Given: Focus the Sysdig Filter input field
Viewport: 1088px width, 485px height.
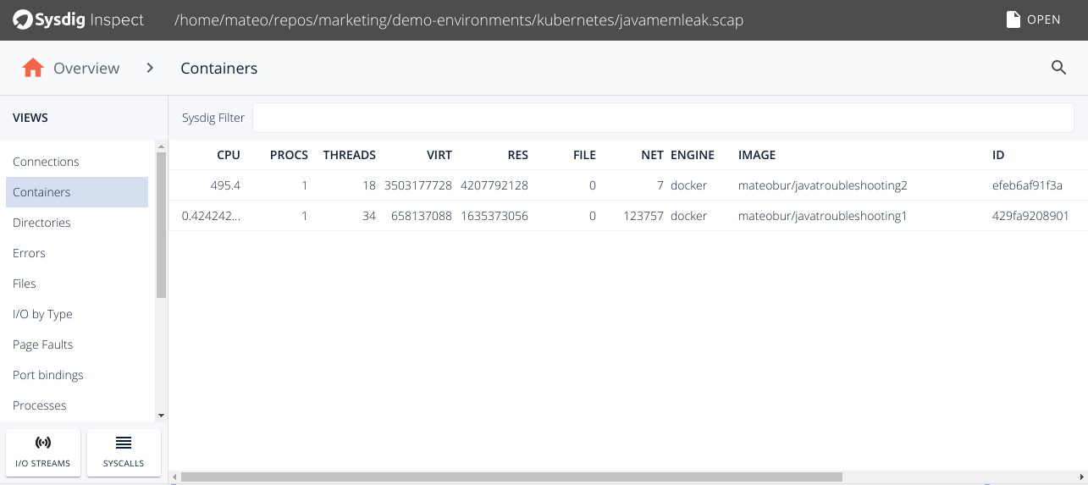Looking at the screenshot, I should tap(663, 118).
